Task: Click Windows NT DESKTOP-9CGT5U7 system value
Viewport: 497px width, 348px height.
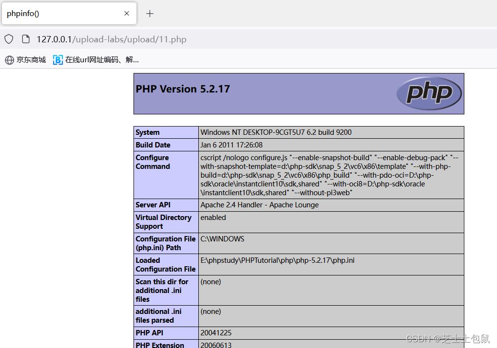Action: tap(276, 132)
